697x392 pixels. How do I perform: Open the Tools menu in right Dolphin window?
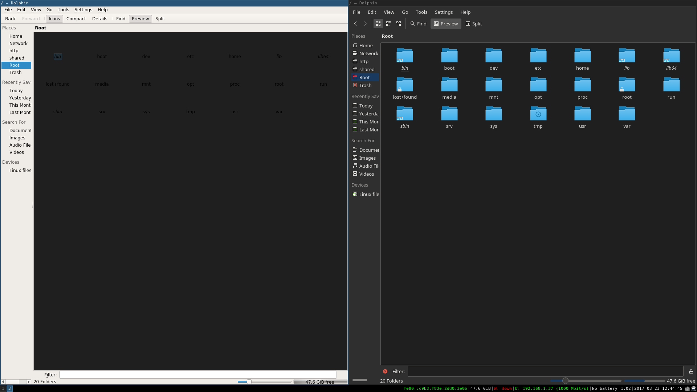pyautogui.click(x=421, y=12)
